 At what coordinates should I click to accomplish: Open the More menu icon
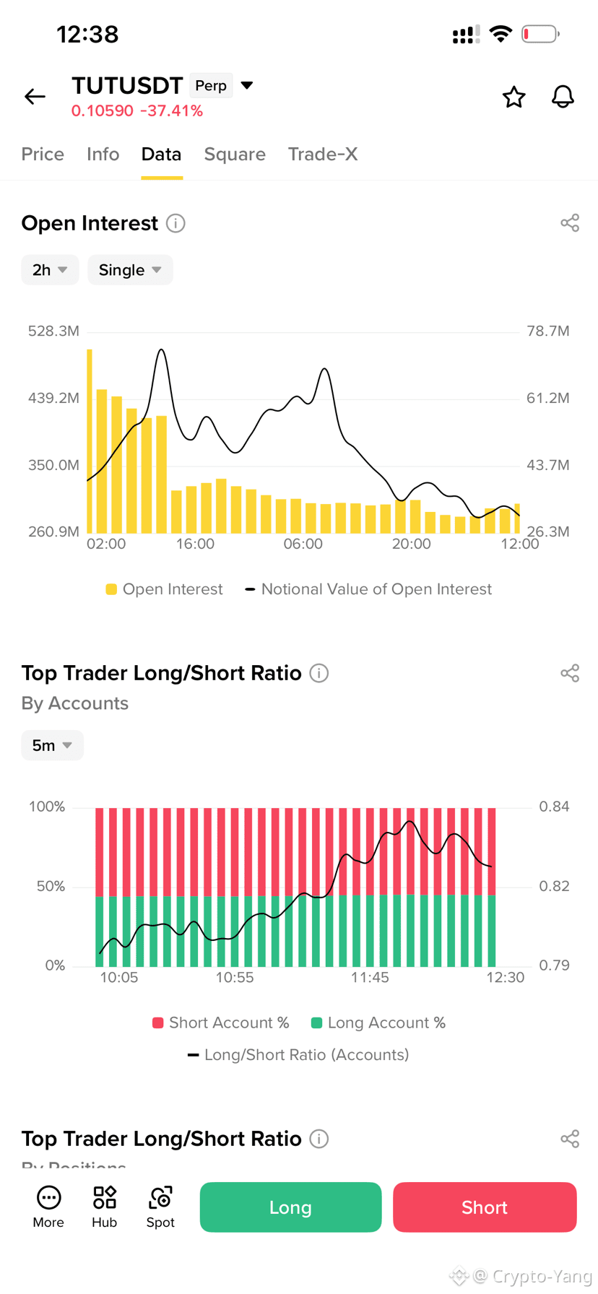click(x=48, y=1207)
